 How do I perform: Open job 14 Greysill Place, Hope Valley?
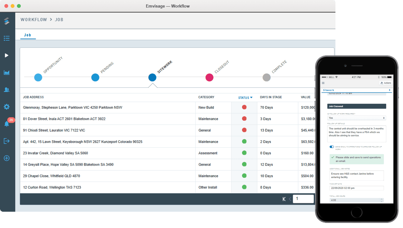pos(68,164)
